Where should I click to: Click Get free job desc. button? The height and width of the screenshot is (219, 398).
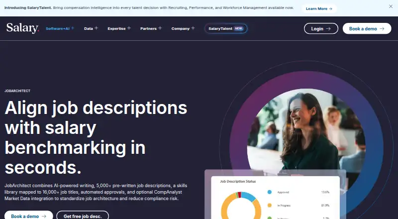(x=83, y=216)
